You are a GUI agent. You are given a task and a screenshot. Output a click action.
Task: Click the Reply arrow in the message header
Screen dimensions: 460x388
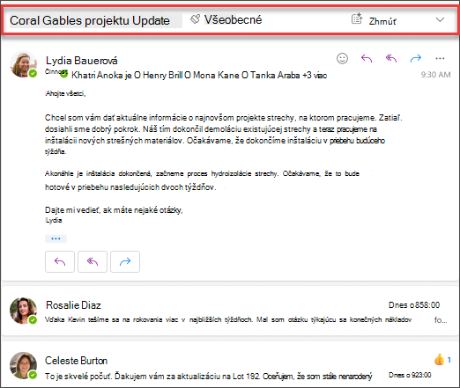coord(367,58)
